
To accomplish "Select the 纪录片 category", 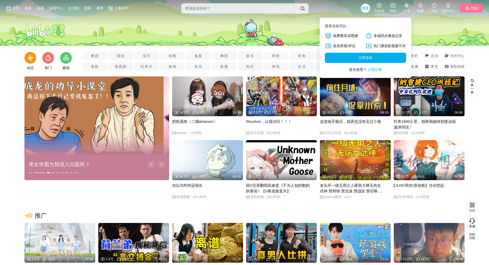I will (x=147, y=67).
